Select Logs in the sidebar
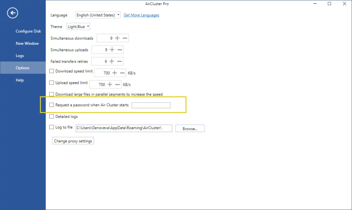Viewport: 352px width, 210px height. 20,56
